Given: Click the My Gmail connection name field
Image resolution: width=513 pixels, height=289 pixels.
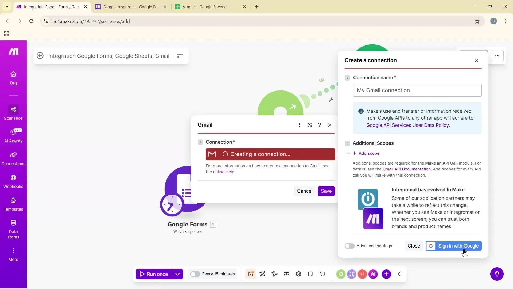Looking at the screenshot, I should point(417,90).
